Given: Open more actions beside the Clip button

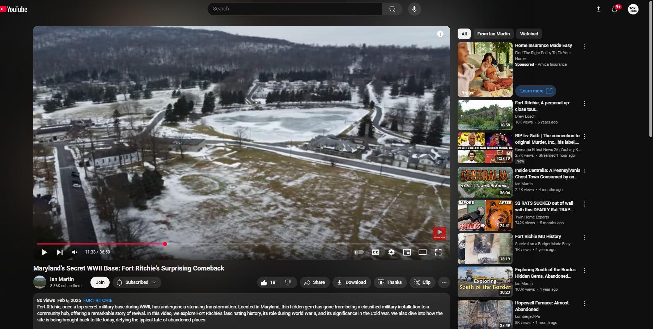Looking at the screenshot, I should [x=444, y=282].
